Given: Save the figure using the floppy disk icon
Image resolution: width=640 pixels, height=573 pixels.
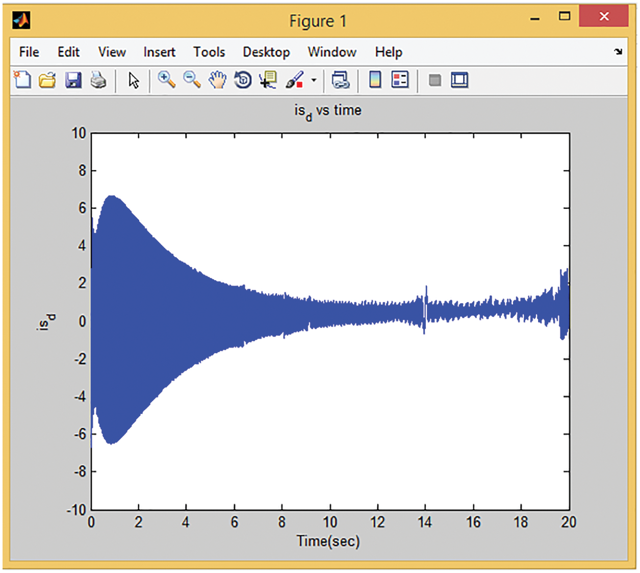Looking at the screenshot, I should (x=73, y=80).
